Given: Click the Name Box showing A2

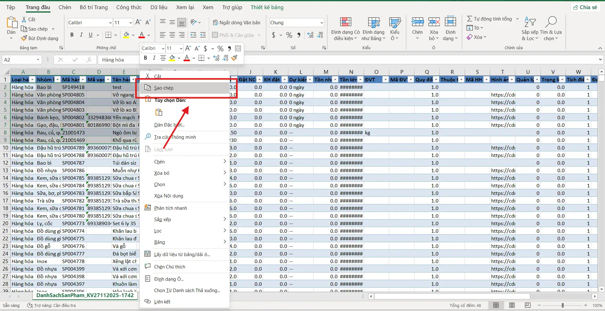Looking at the screenshot, I should (x=21, y=59).
